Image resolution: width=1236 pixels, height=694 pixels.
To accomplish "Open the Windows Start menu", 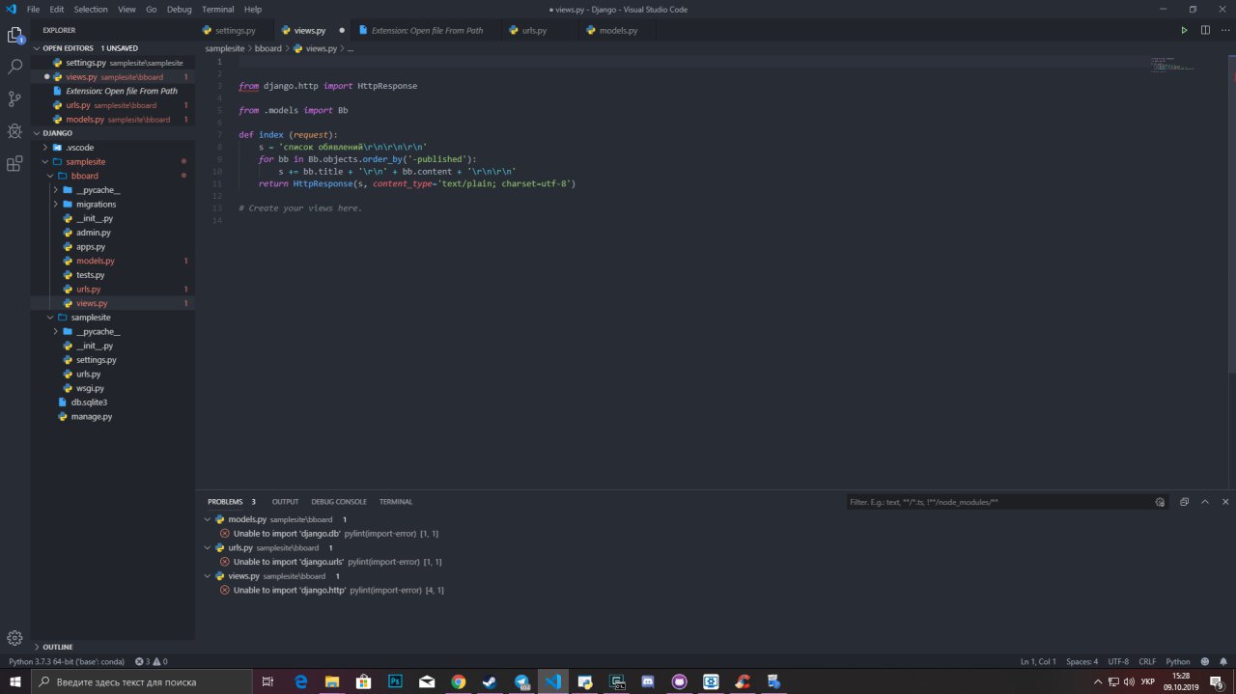I will [x=15, y=681].
